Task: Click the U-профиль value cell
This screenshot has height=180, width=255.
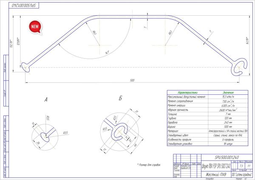Action: click(228, 140)
